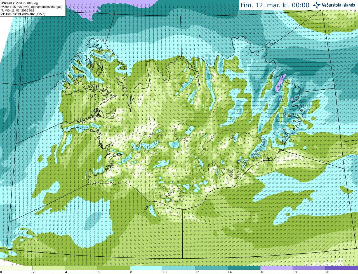Select the forecast time Fim. 12. mar. kl. 00:00
The width and height of the screenshot is (358, 274).
coord(275,5)
